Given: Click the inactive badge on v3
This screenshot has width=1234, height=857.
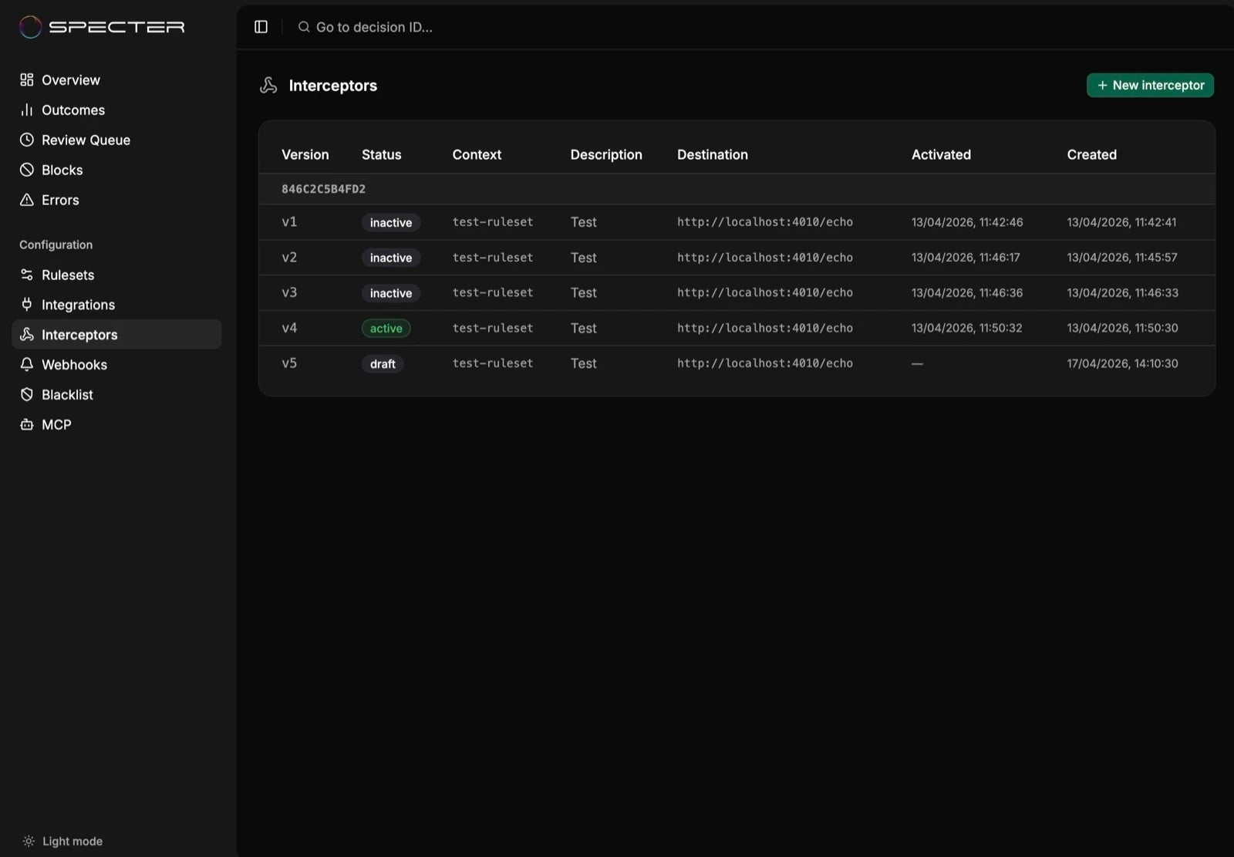Looking at the screenshot, I should (x=390, y=293).
